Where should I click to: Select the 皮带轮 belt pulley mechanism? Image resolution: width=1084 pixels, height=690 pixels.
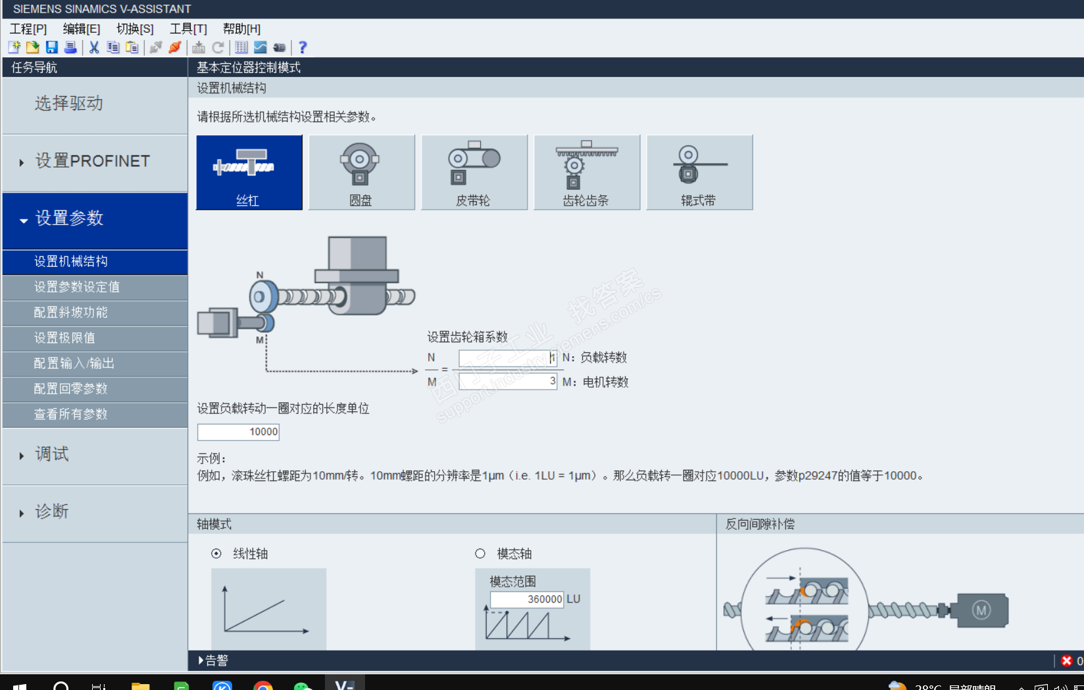tap(474, 172)
